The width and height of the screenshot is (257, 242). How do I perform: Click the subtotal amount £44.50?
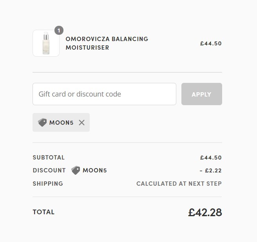pos(211,158)
